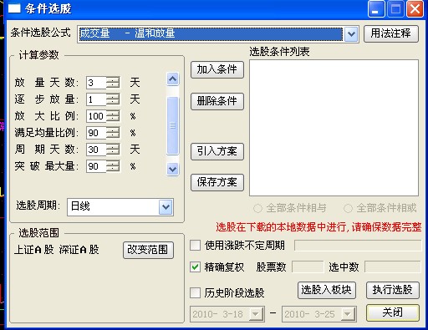The image size is (428, 330).
Task: Minimize the 条件选股 window
Action: [x=376, y=9]
